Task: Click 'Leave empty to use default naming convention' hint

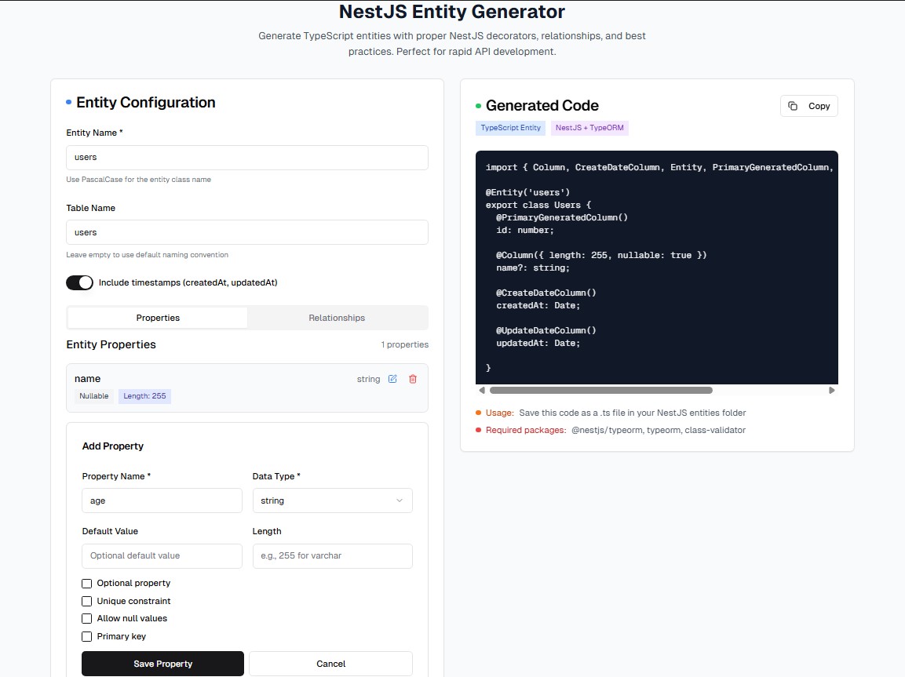Action: (x=148, y=255)
